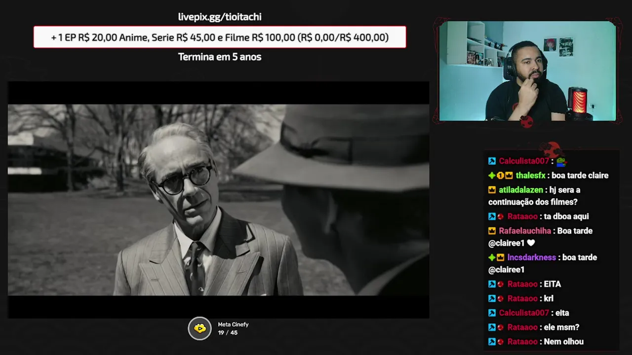Click the green star badge before thalesfx
632x355 pixels.
pos(492,176)
